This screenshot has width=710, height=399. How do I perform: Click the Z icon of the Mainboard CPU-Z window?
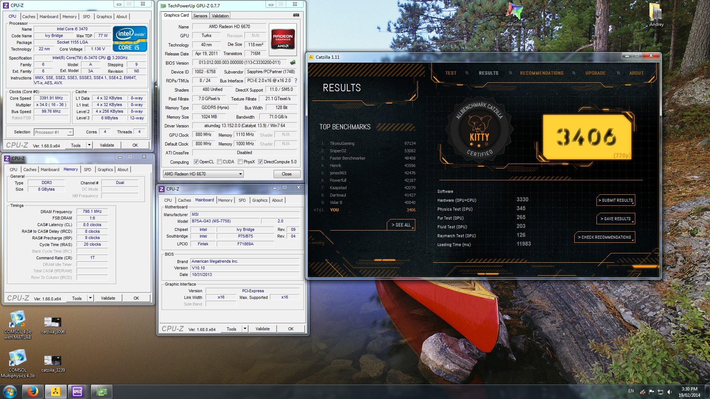pyautogui.click(x=162, y=189)
